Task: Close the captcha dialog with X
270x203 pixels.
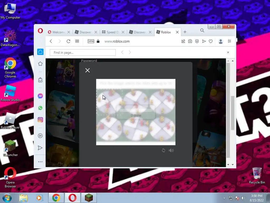Action: [x=88, y=70]
